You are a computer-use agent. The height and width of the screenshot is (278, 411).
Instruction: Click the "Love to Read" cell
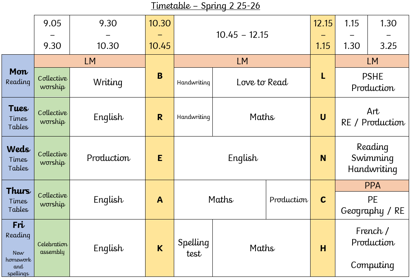[262, 83]
